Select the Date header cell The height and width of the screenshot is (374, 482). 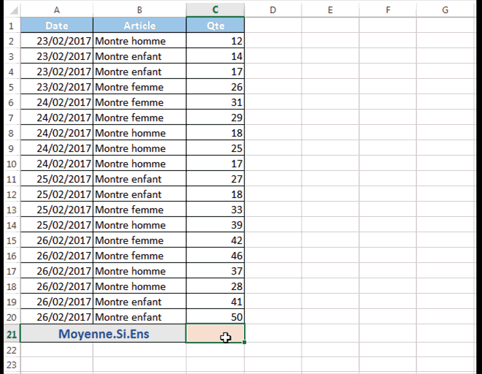point(57,26)
